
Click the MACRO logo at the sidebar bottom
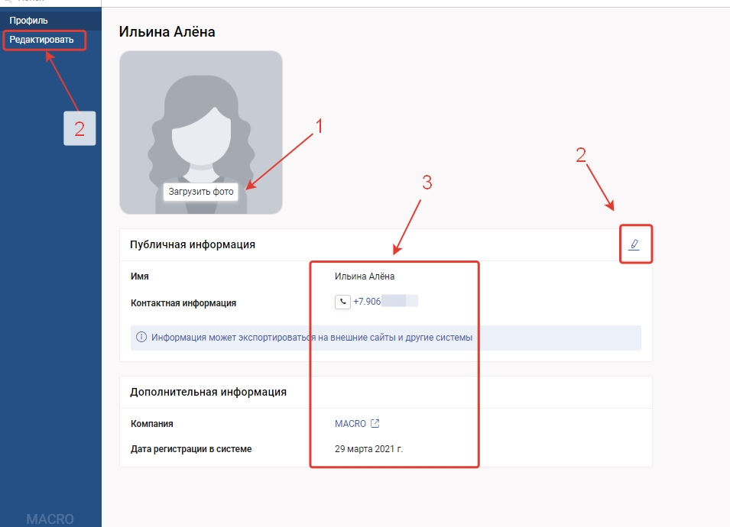[50, 519]
